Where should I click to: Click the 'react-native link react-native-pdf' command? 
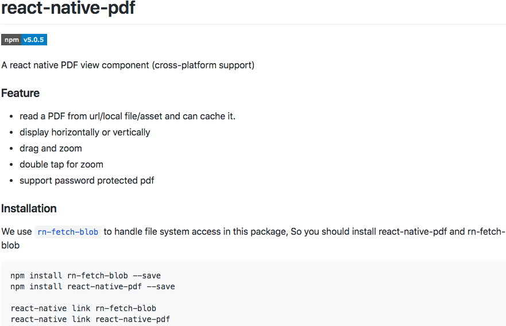(90, 319)
